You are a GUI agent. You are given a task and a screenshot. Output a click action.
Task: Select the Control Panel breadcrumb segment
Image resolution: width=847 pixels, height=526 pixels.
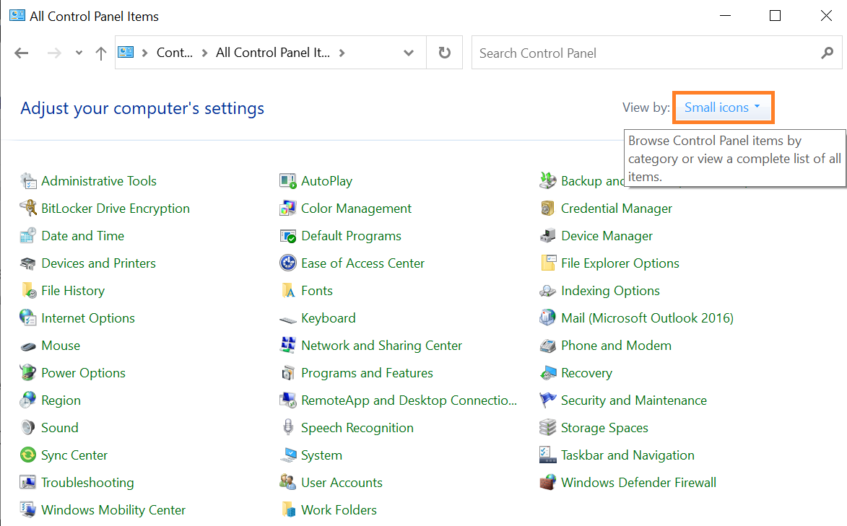point(175,53)
